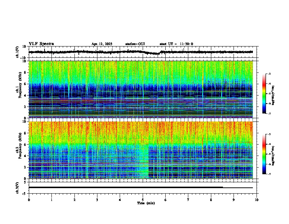Click the date 'Apr. 12, 2023'
The height and width of the screenshot is (224, 289).
(x=102, y=44)
